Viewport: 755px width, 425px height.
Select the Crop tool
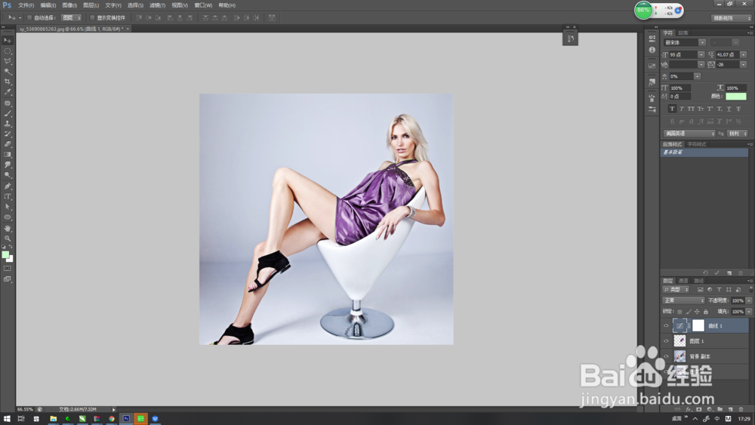click(8, 82)
